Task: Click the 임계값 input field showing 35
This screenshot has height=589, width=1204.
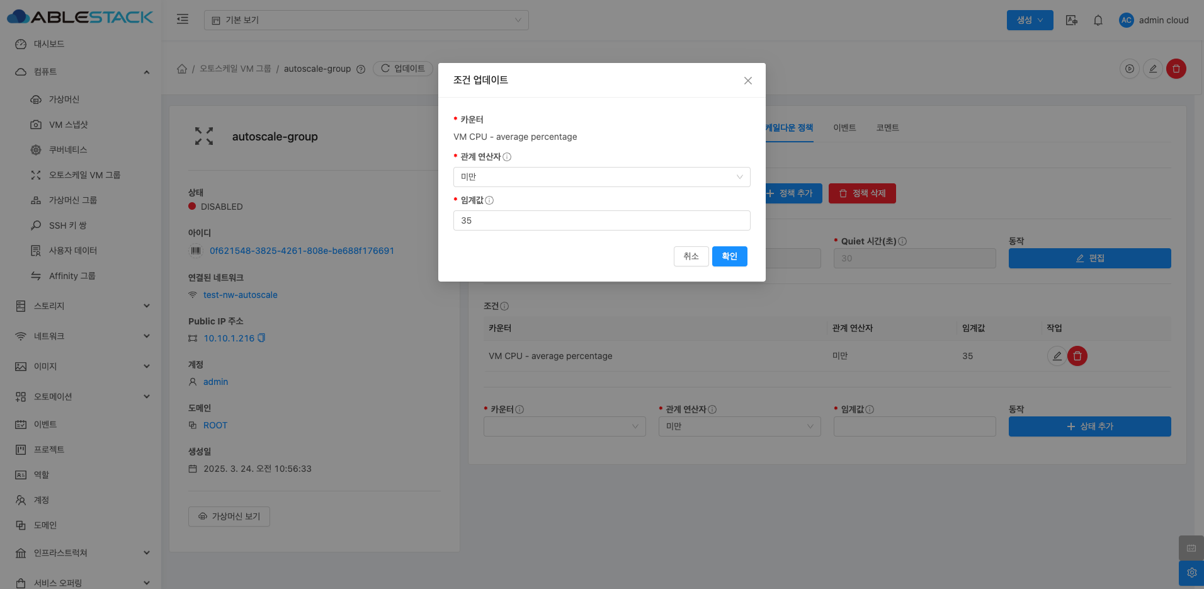Action: tap(601, 220)
